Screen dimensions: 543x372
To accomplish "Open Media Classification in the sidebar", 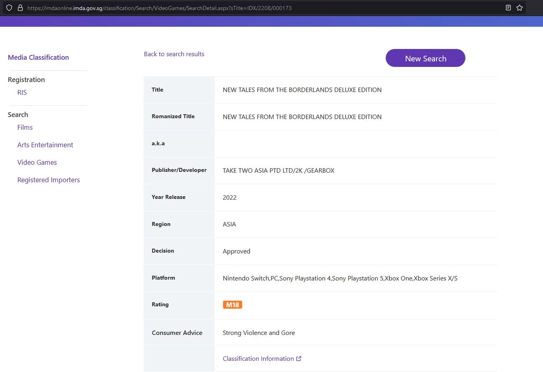I will [x=38, y=57].
